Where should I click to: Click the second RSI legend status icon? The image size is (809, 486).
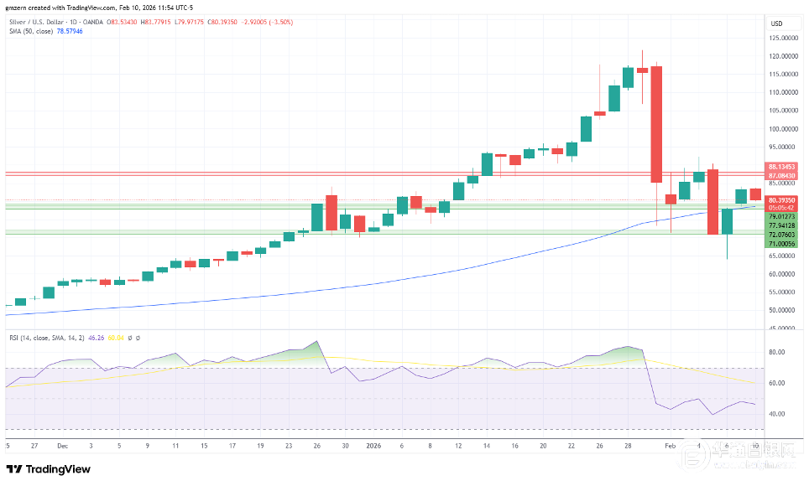pos(137,338)
